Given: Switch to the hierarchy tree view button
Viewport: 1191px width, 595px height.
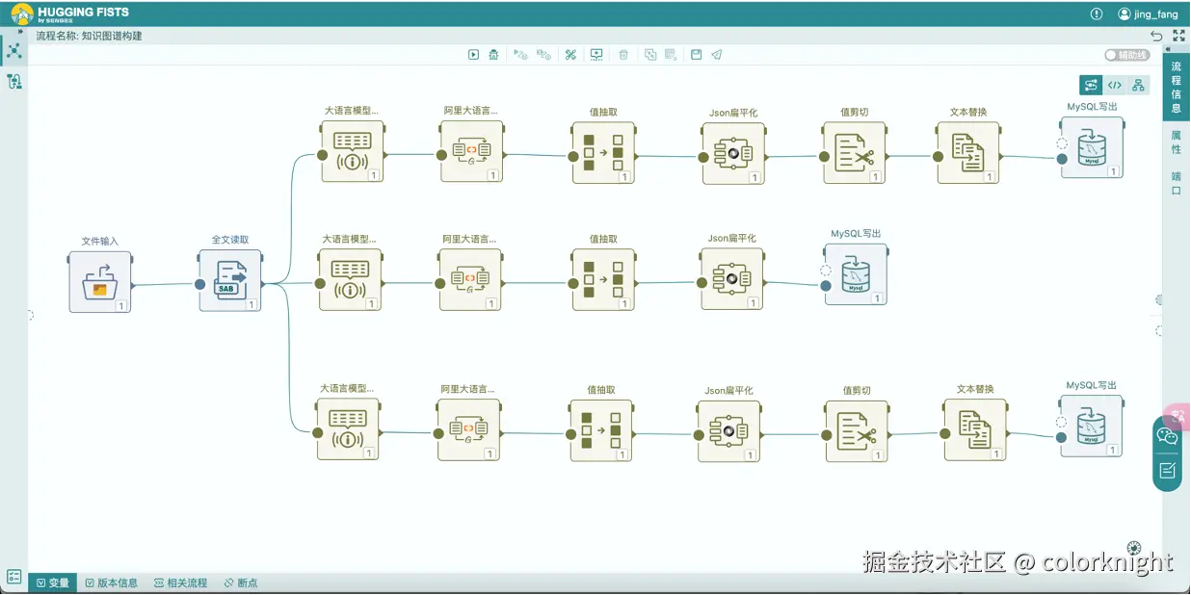Looking at the screenshot, I should point(1138,86).
